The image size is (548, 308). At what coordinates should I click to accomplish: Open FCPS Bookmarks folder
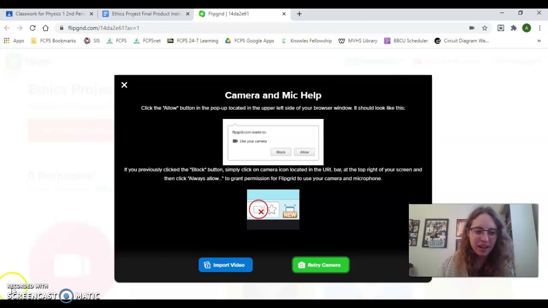[x=54, y=41]
